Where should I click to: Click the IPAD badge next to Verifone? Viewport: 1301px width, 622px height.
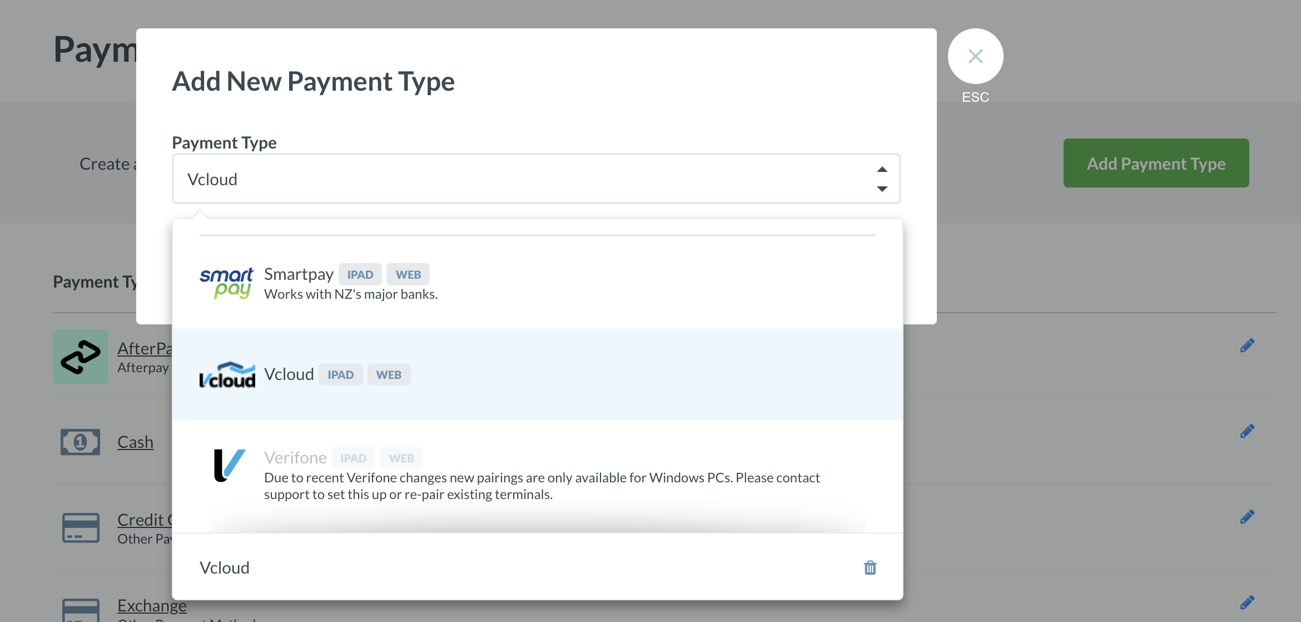tap(353, 458)
